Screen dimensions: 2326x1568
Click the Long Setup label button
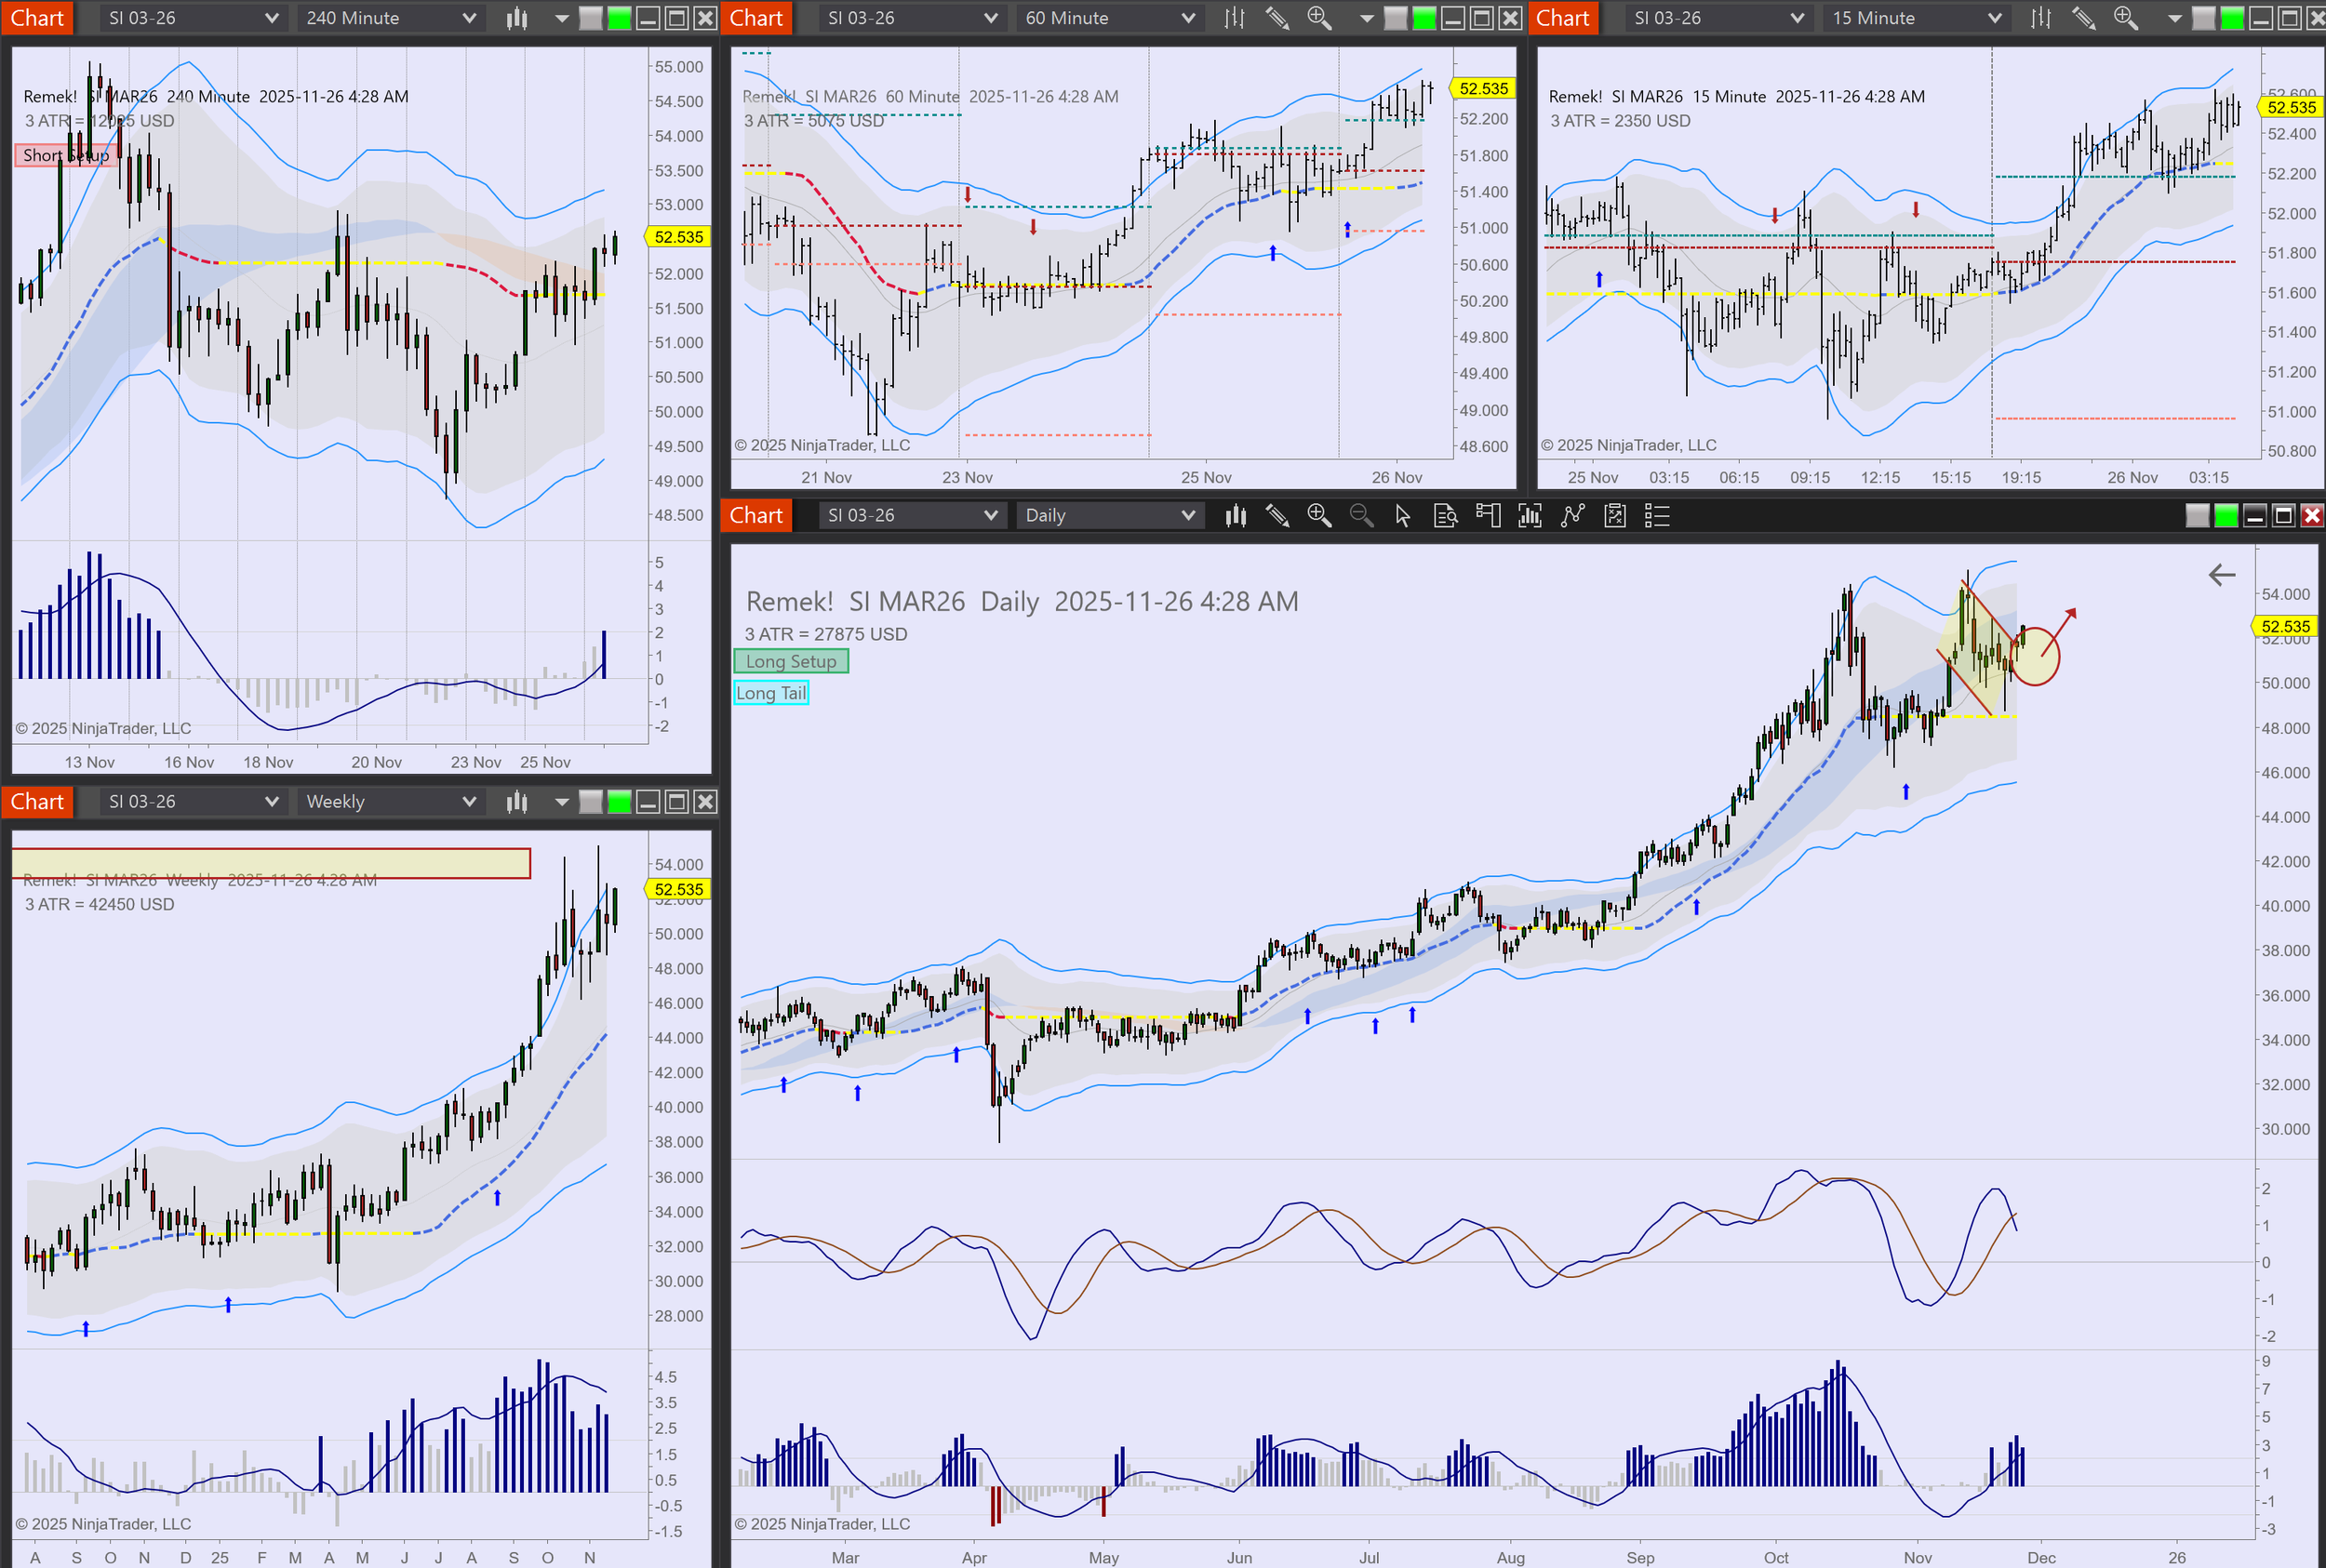(x=790, y=661)
